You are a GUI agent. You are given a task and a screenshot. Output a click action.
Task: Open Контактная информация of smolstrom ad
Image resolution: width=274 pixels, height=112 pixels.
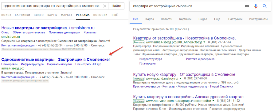(x=18, y=46)
